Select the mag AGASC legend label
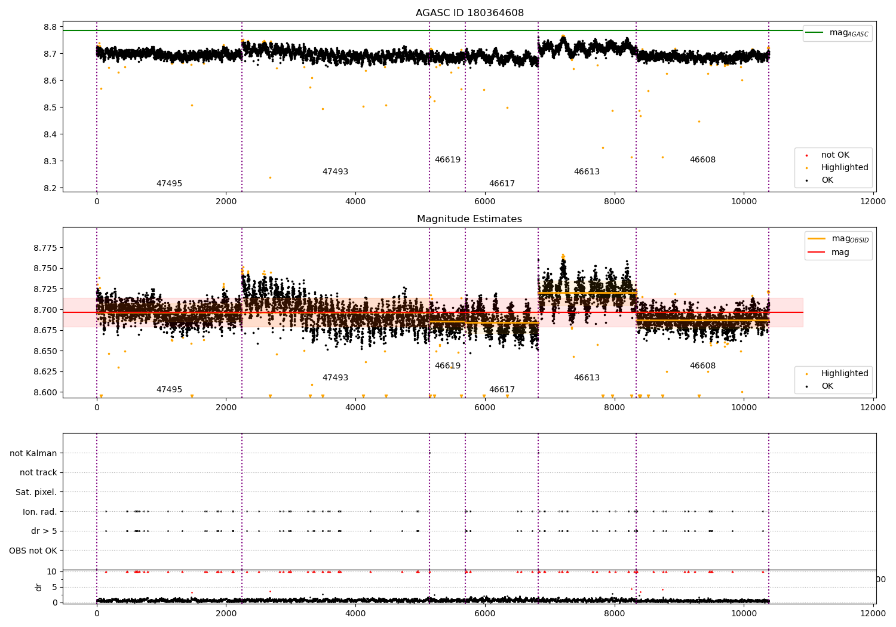Screen dimensions: 896x627 click(x=849, y=33)
